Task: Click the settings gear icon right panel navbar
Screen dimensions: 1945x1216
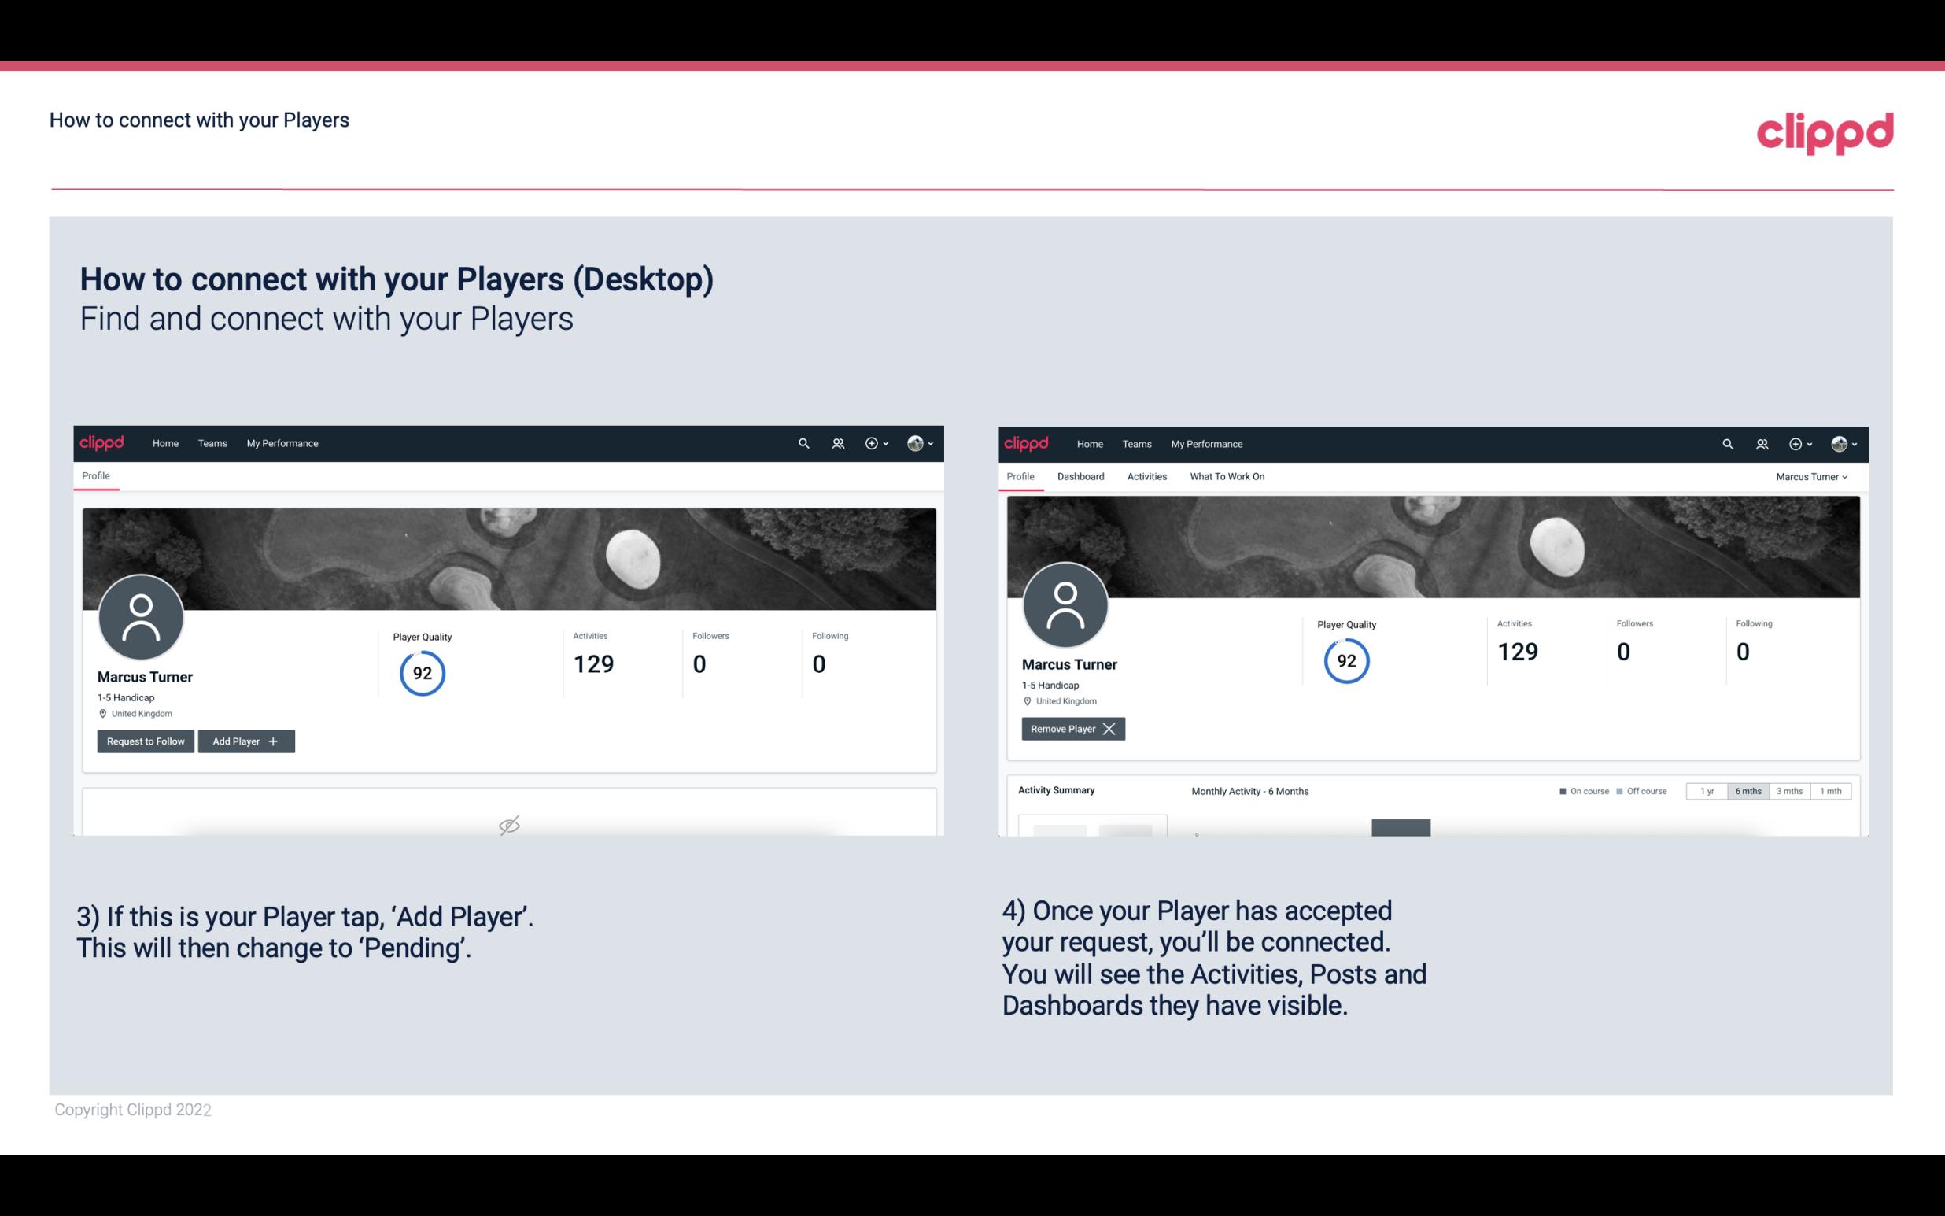Action: [1796, 444]
